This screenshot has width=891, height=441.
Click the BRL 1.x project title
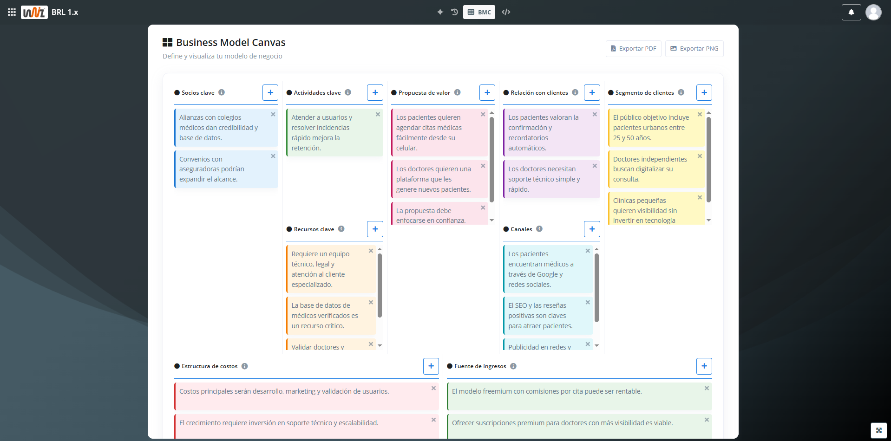(x=65, y=12)
